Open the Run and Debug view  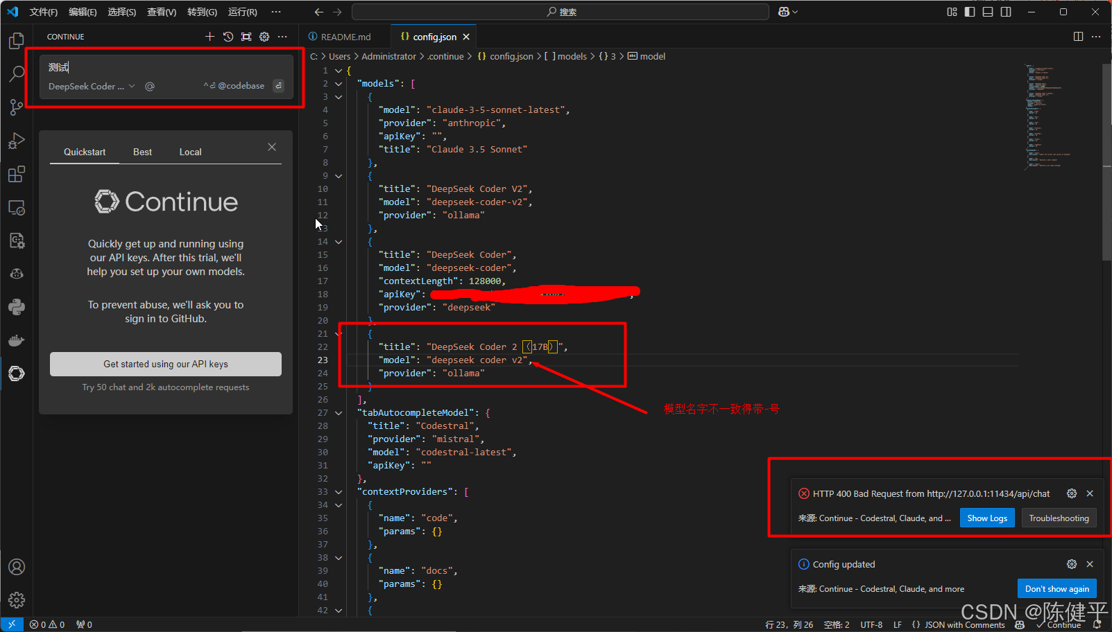pos(17,141)
